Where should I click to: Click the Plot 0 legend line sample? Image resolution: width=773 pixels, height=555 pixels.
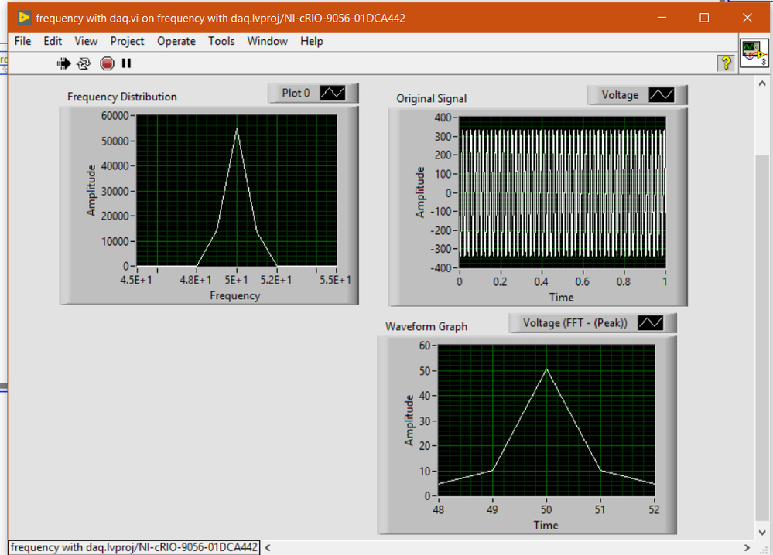[332, 93]
